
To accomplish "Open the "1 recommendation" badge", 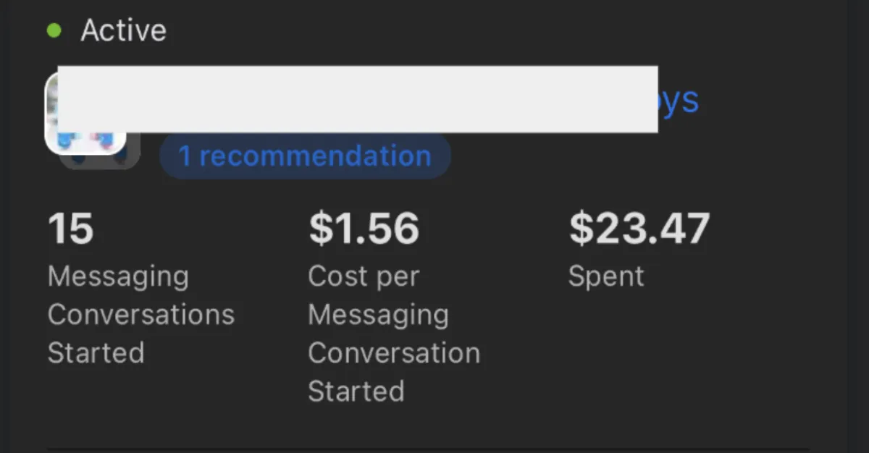I will click(305, 156).
